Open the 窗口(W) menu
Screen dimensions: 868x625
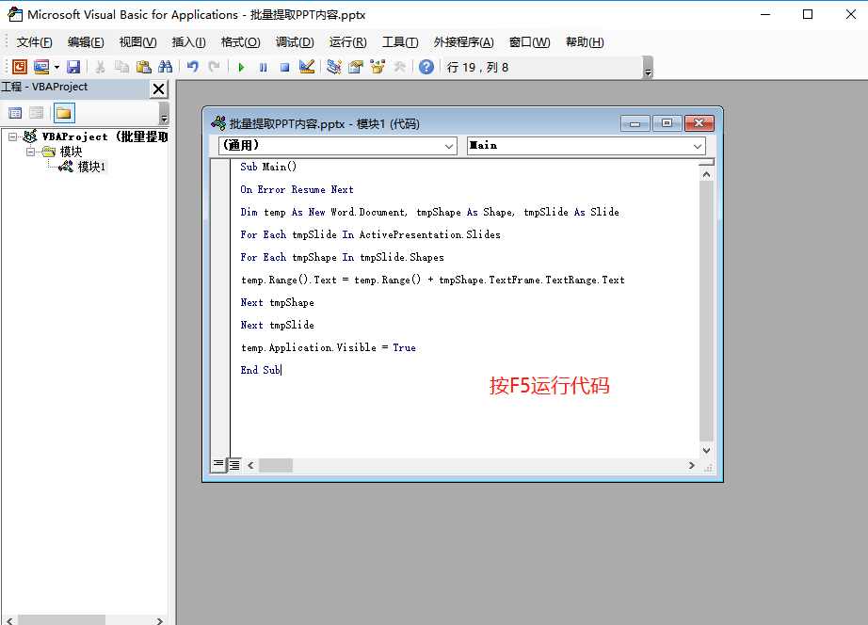tap(529, 42)
